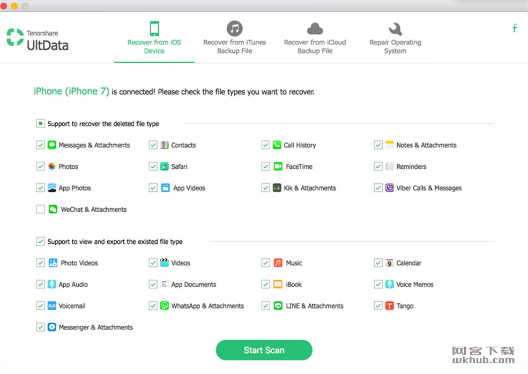The height and width of the screenshot is (374, 528).
Task: Click the Call History phone icon
Action: [277, 145]
